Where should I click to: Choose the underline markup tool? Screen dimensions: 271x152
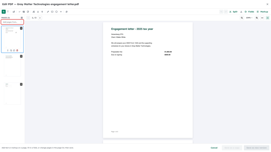(x=38, y=12)
